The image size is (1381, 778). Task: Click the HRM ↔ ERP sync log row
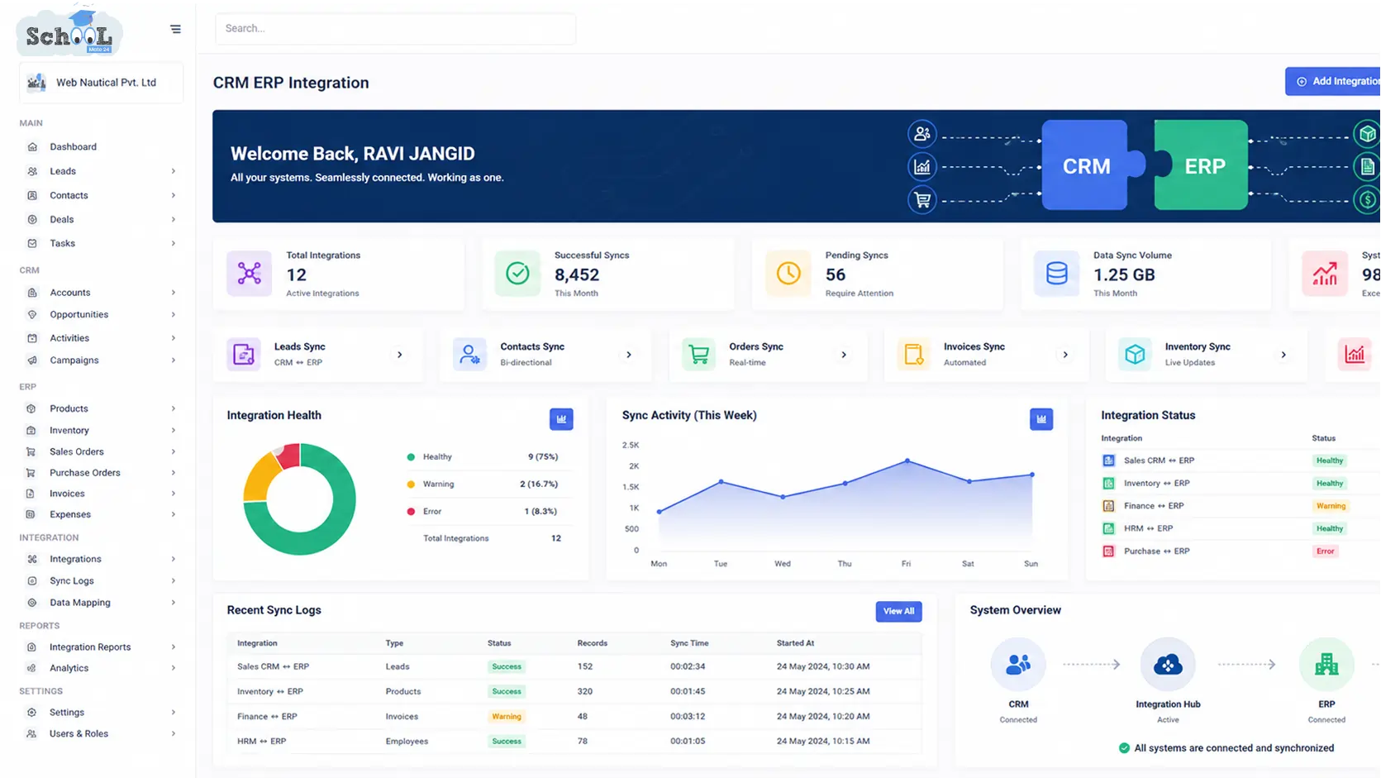(574, 742)
